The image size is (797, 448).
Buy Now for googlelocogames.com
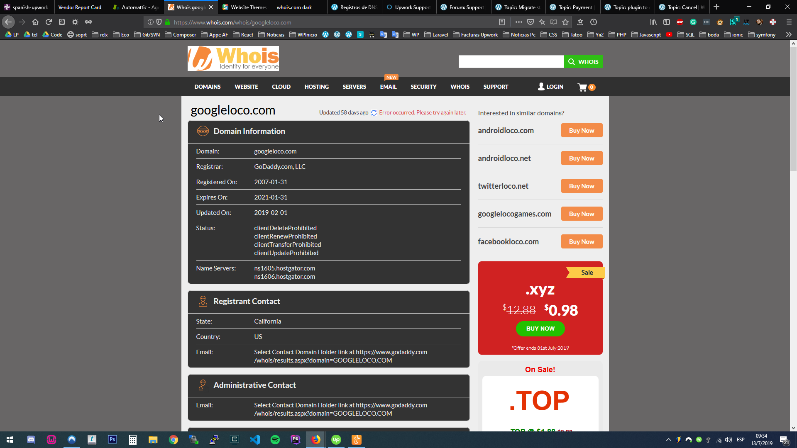coord(582,214)
